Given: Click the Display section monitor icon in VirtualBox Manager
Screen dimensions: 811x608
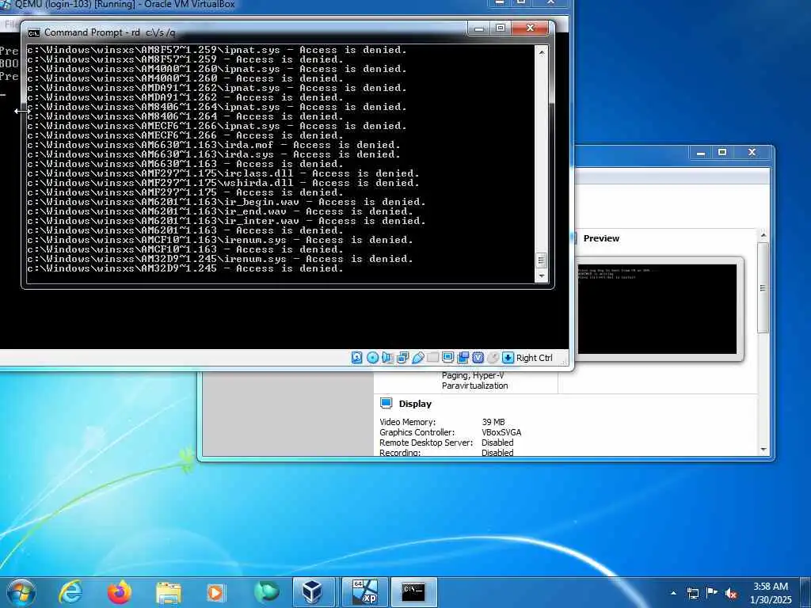Looking at the screenshot, I should (x=386, y=403).
